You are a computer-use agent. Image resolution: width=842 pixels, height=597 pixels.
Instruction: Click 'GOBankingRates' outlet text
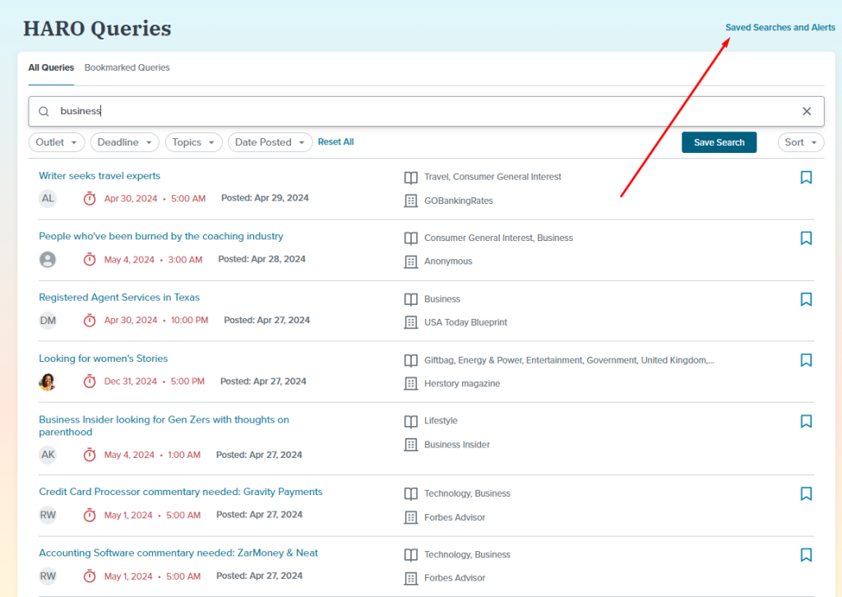459,201
